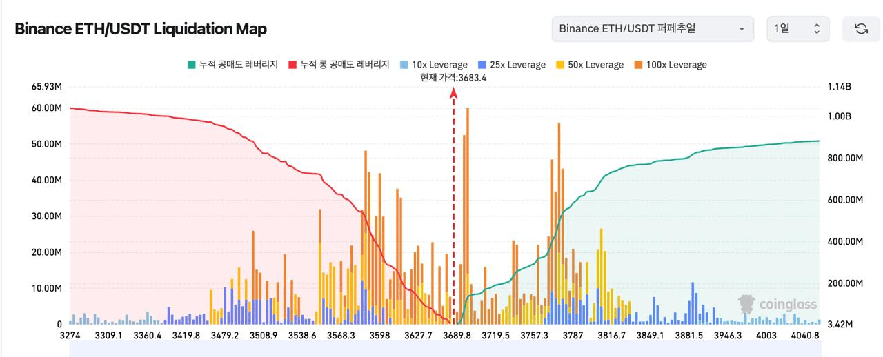Click the 3787 x-axis price label
Viewport: 883px width, 357px height.
[x=573, y=335]
